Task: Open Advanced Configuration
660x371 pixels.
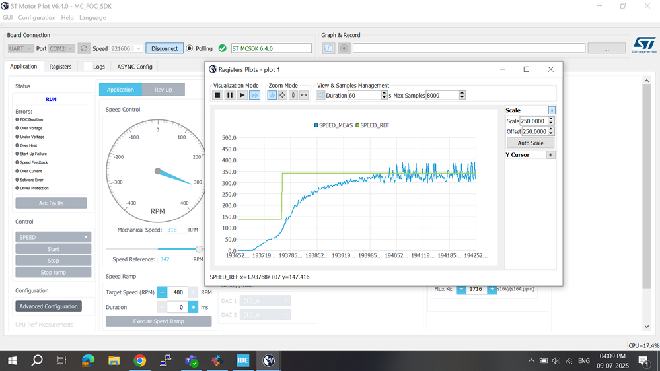Action: pos(49,306)
